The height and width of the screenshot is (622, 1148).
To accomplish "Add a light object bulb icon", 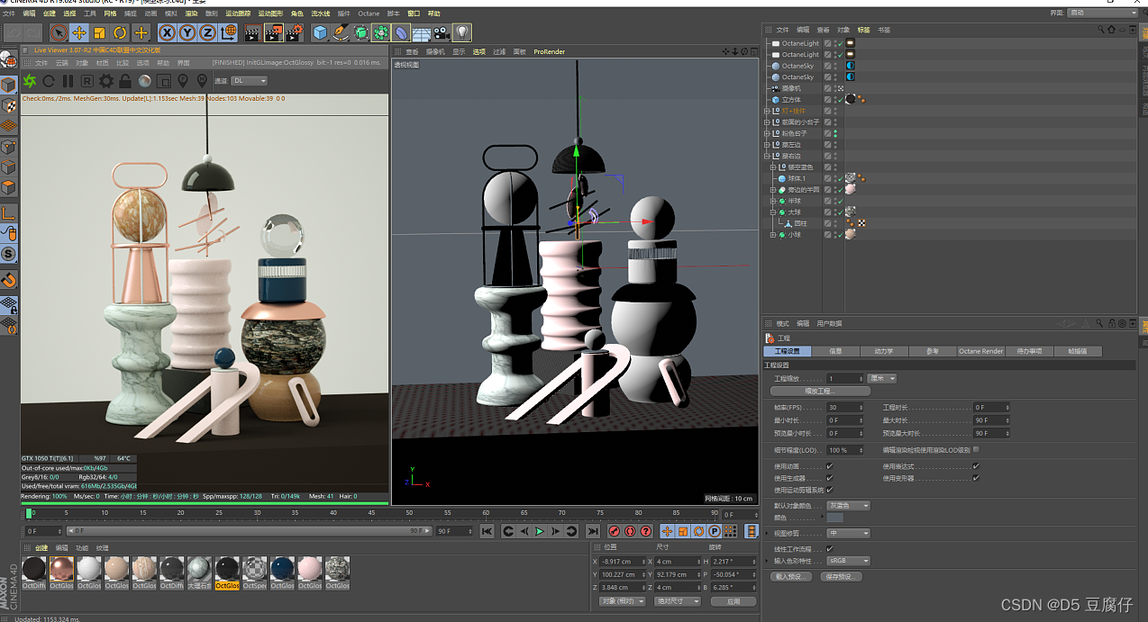I will click(x=462, y=33).
